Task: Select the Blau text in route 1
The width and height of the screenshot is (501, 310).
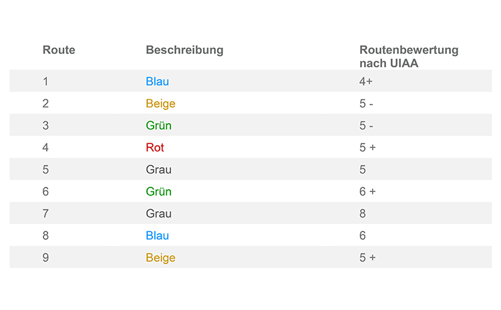Action: tap(157, 81)
